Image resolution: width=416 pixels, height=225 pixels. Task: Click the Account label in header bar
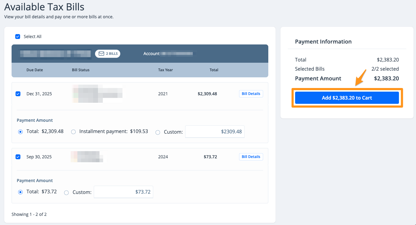(x=151, y=54)
